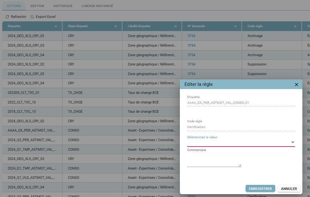
Task: Click the Objet étiqueté column header
Action: click(92, 26)
